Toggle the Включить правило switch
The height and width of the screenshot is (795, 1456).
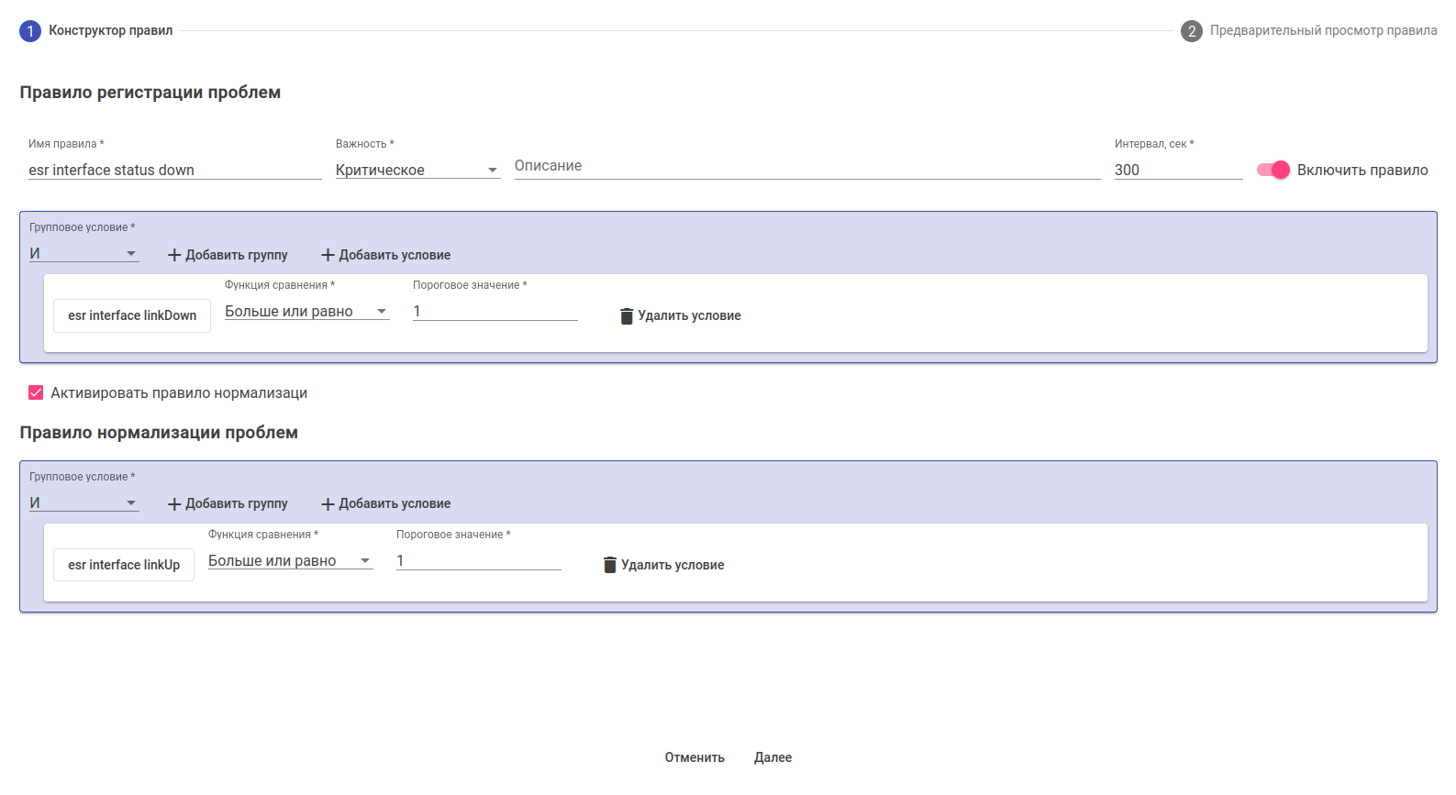[x=1273, y=170]
